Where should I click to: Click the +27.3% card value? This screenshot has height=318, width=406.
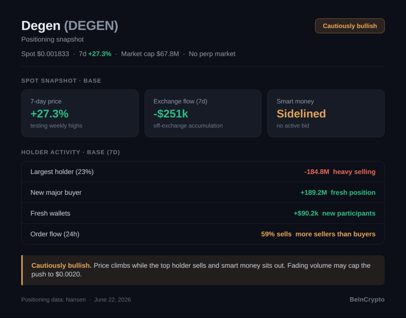coord(50,114)
